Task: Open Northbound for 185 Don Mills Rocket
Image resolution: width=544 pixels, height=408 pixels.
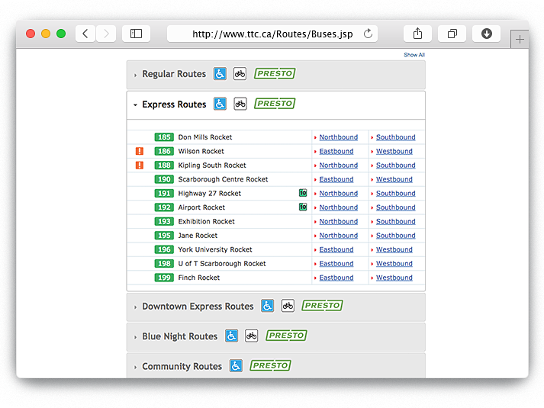Action: (x=338, y=137)
